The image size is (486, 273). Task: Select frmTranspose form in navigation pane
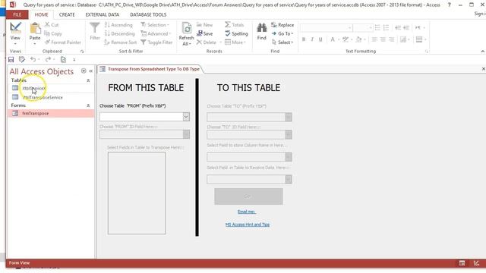[51, 113]
